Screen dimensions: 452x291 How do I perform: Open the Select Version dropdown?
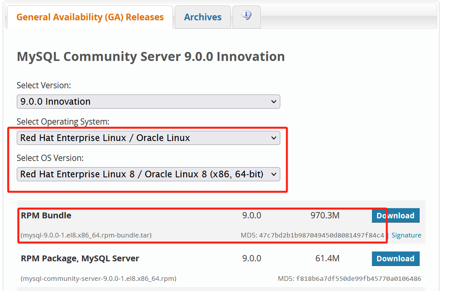tap(148, 102)
